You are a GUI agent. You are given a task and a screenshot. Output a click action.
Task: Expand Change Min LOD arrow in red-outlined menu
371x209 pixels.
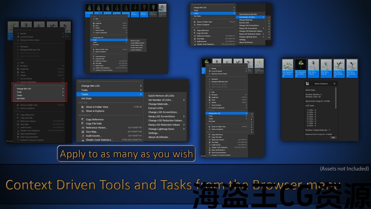(63, 89)
